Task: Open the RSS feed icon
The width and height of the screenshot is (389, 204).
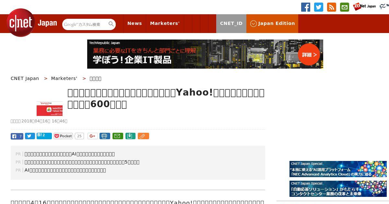Action: click(x=332, y=7)
